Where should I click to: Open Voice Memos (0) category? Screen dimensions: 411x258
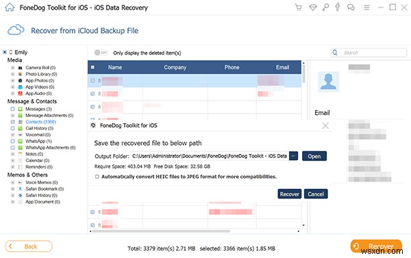[x=42, y=182]
